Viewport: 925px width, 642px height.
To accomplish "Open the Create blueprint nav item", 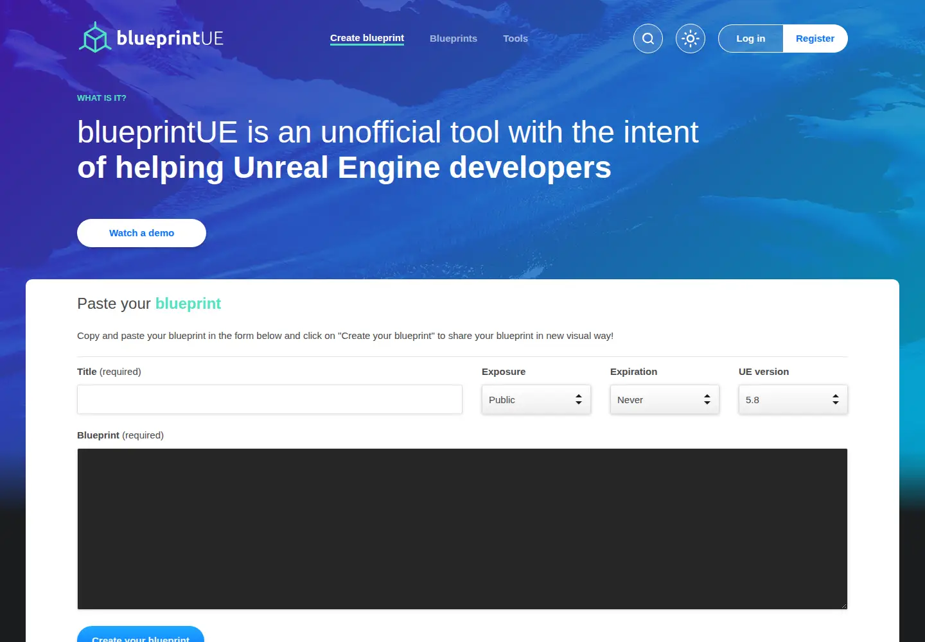I will [367, 38].
